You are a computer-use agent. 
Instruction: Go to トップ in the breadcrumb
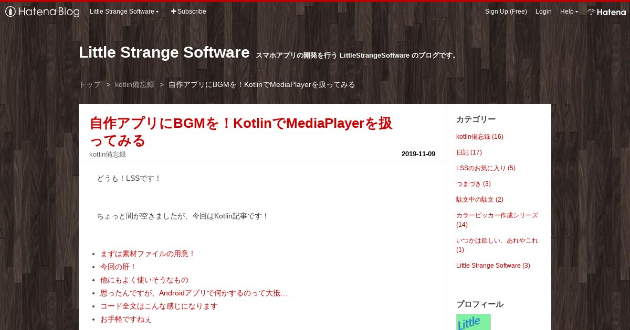click(90, 84)
